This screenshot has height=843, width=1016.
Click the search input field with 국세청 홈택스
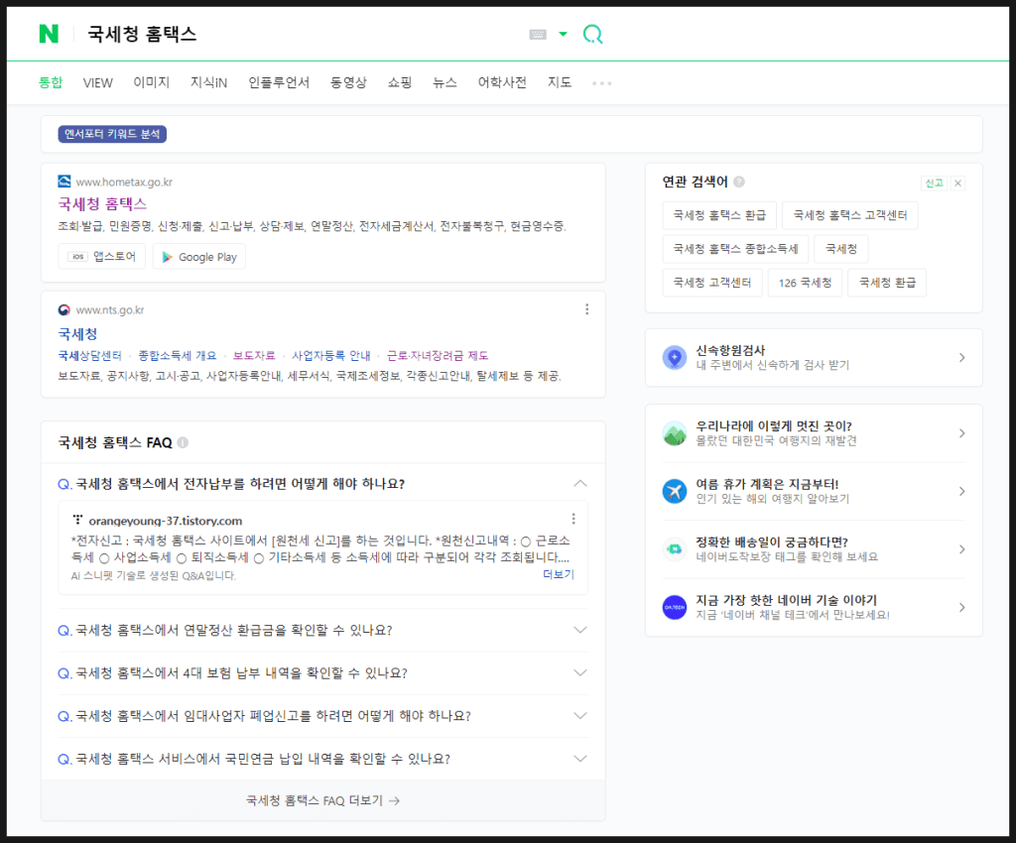(x=298, y=35)
